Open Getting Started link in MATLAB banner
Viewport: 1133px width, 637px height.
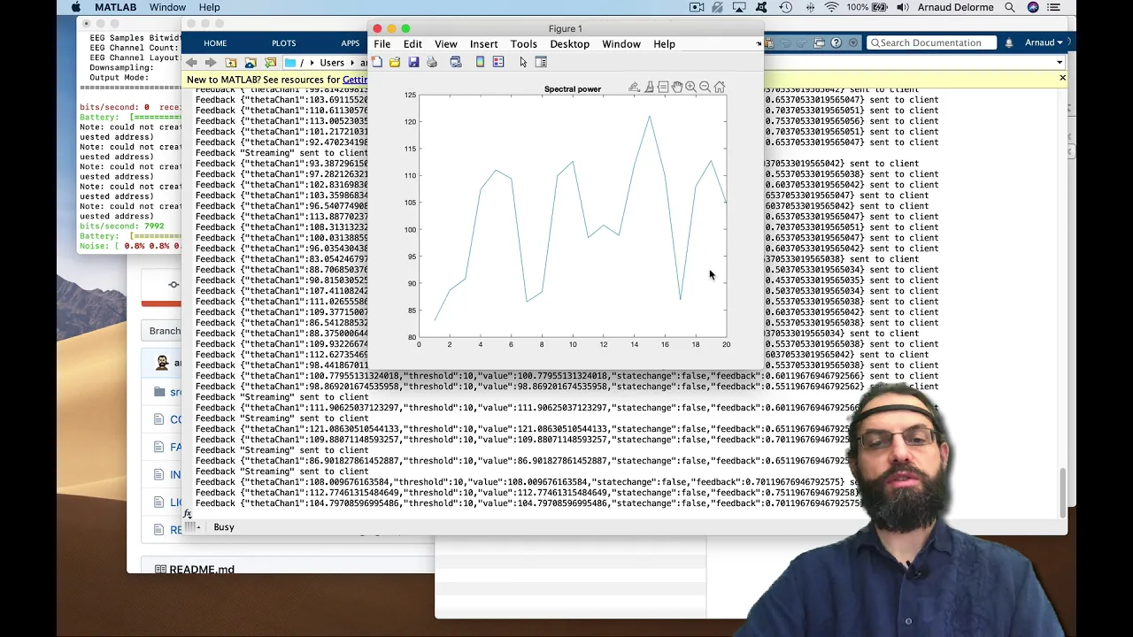tap(354, 80)
